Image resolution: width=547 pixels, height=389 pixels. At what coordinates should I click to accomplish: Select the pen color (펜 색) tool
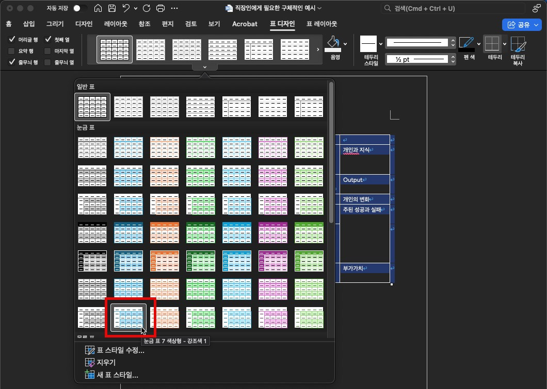click(466, 44)
